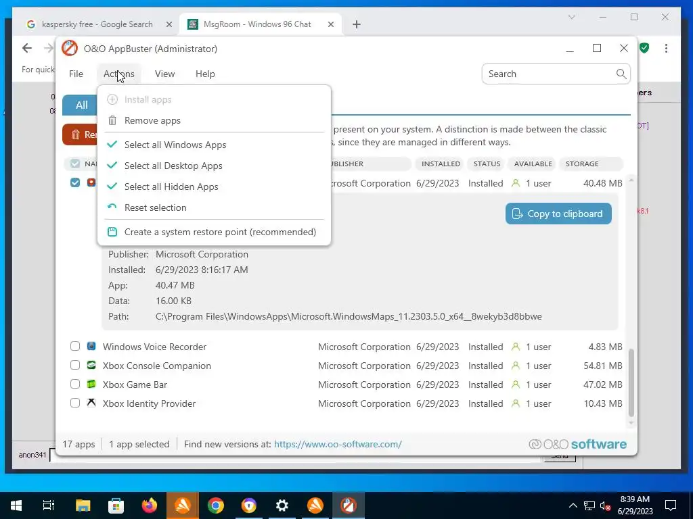
Task: Choose Create a system restore point
Action: [214, 232]
